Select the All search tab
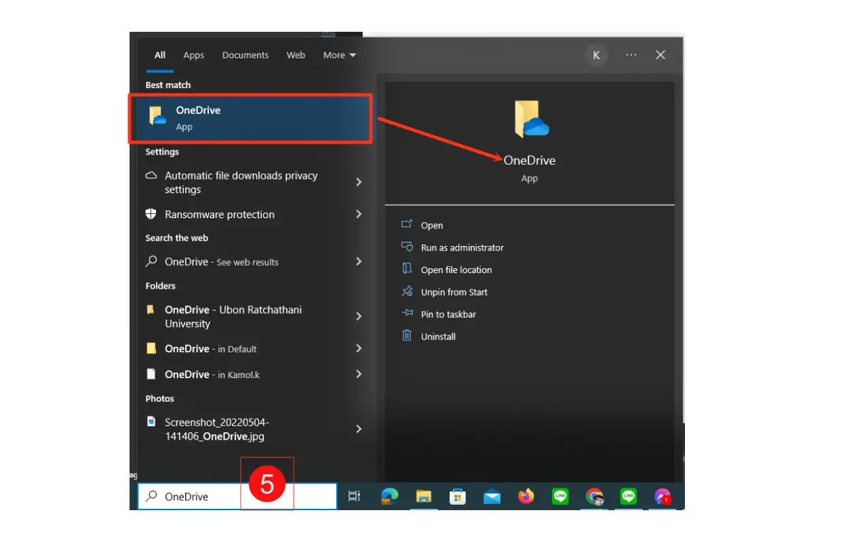This screenshot has width=868, height=542. pos(160,55)
